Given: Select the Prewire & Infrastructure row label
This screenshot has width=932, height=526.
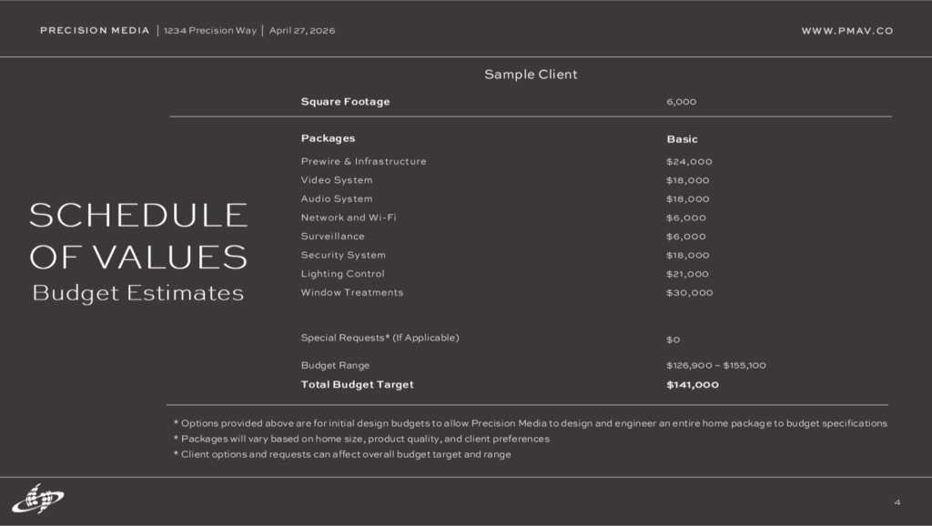Looking at the screenshot, I should (x=363, y=161).
